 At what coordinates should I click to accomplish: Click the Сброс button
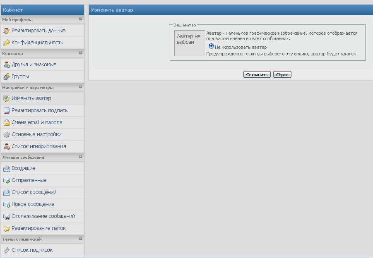pos(282,74)
